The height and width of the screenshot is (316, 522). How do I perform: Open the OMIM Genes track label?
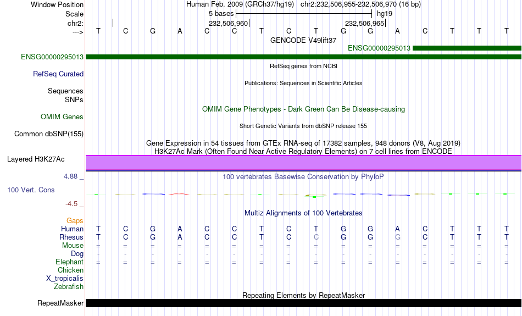(x=62, y=117)
